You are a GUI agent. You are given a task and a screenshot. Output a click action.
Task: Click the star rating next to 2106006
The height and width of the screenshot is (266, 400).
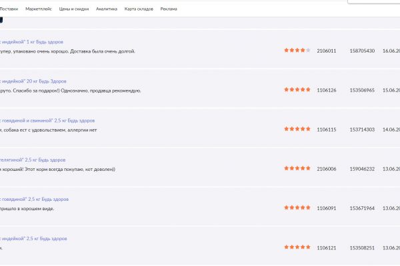[297, 168]
